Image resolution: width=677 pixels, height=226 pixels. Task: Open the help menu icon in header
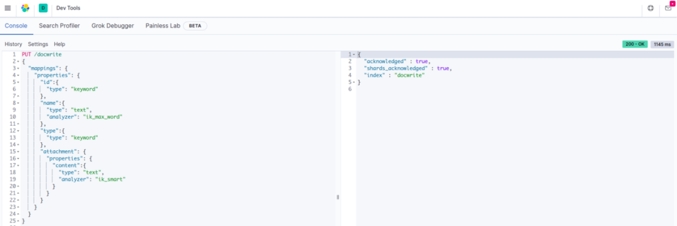pyautogui.click(x=651, y=8)
